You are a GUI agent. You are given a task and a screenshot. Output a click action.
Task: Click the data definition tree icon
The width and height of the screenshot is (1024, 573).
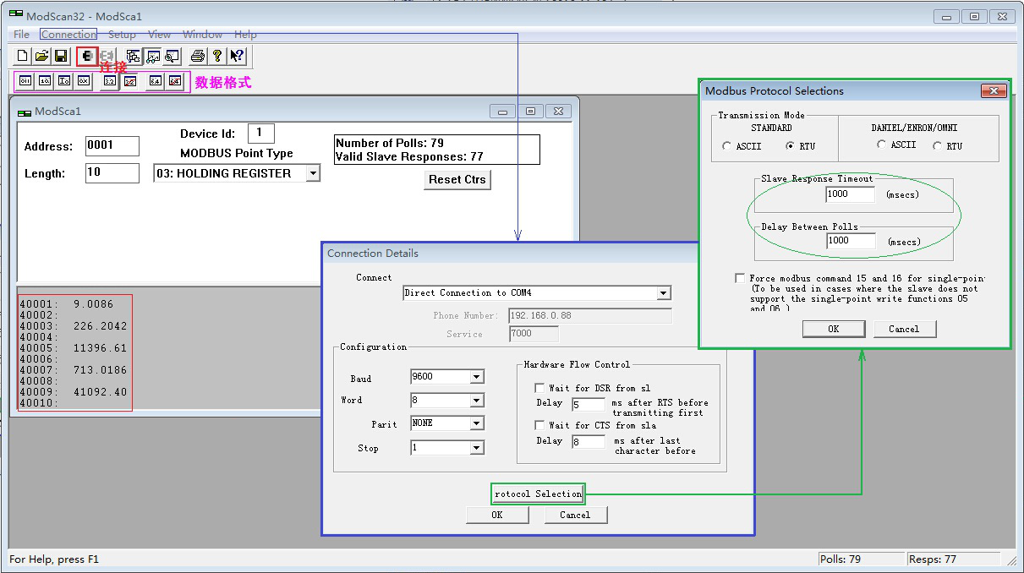(x=134, y=57)
